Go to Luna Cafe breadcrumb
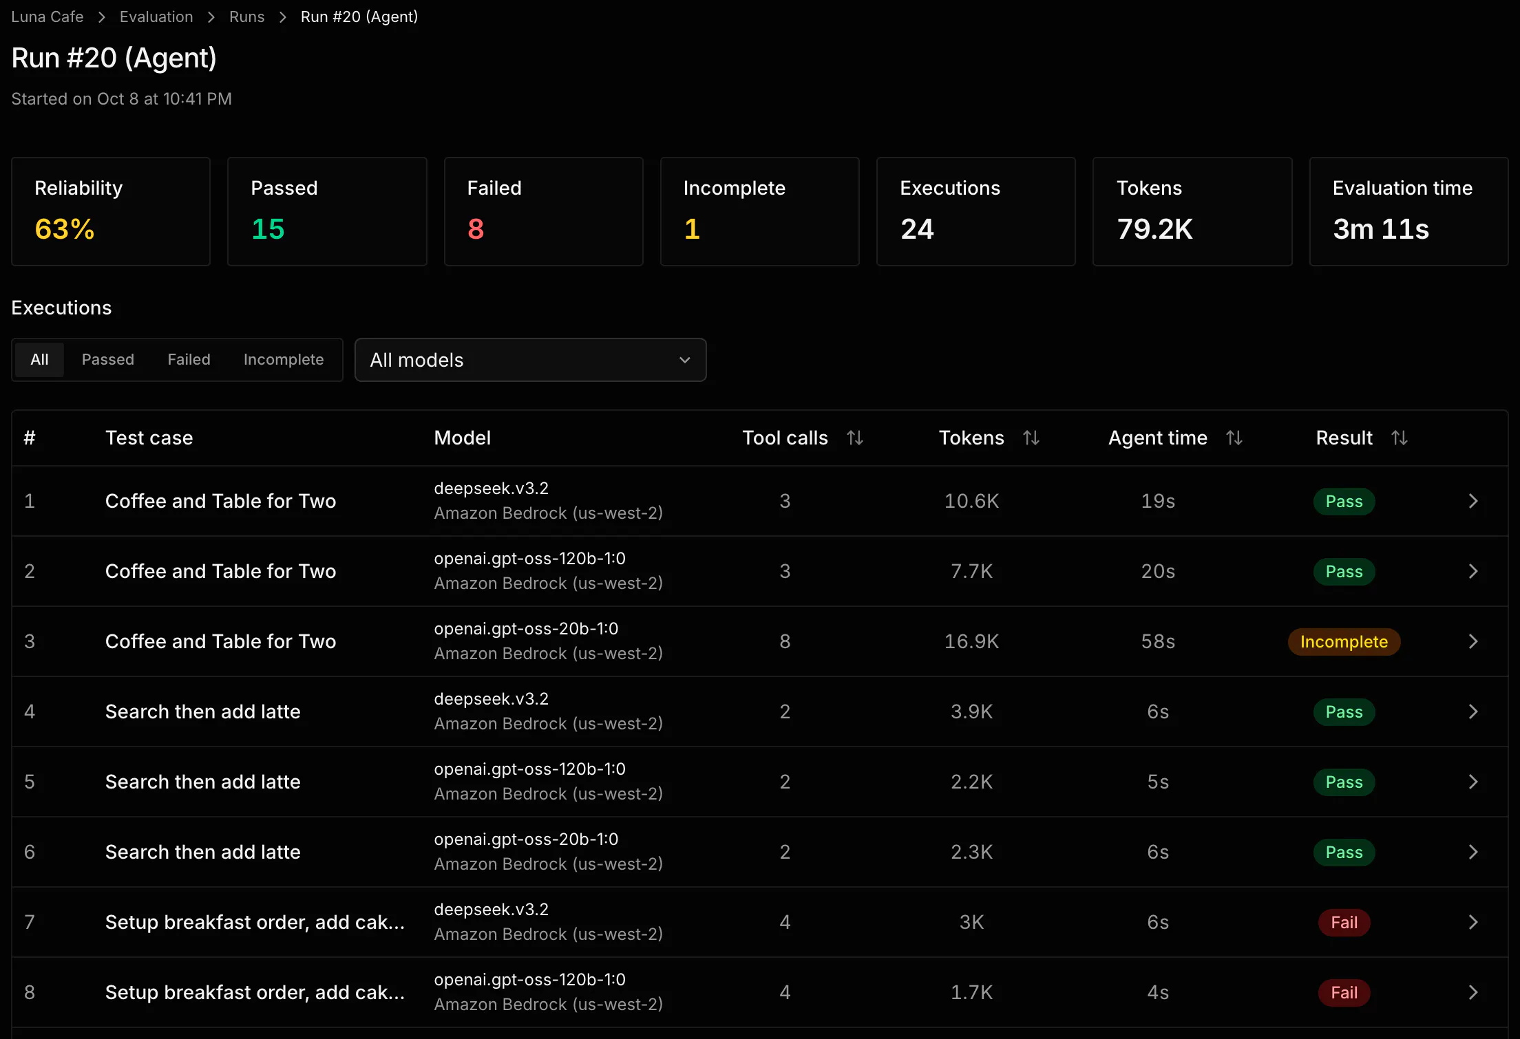The width and height of the screenshot is (1520, 1039). [47, 17]
